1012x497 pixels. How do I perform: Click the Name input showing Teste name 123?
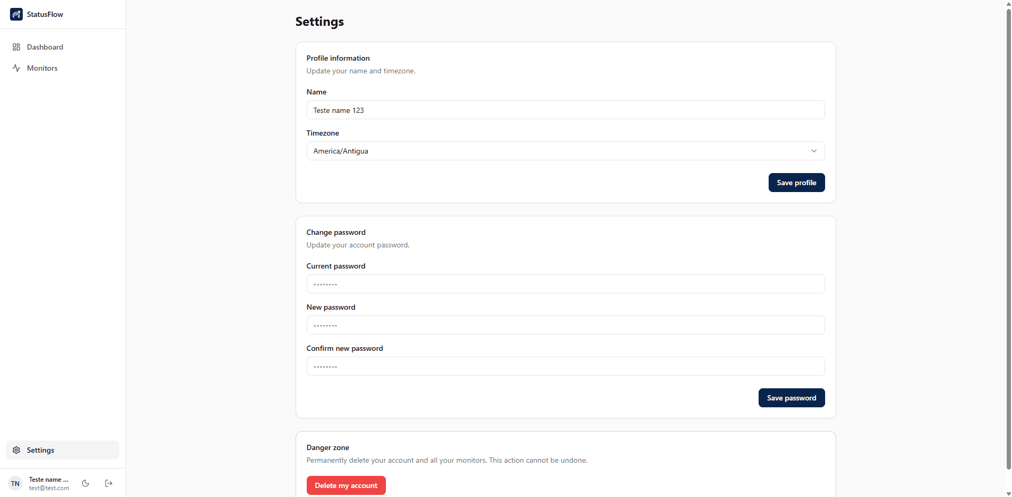pyautogui.click(x=565, y=110)
